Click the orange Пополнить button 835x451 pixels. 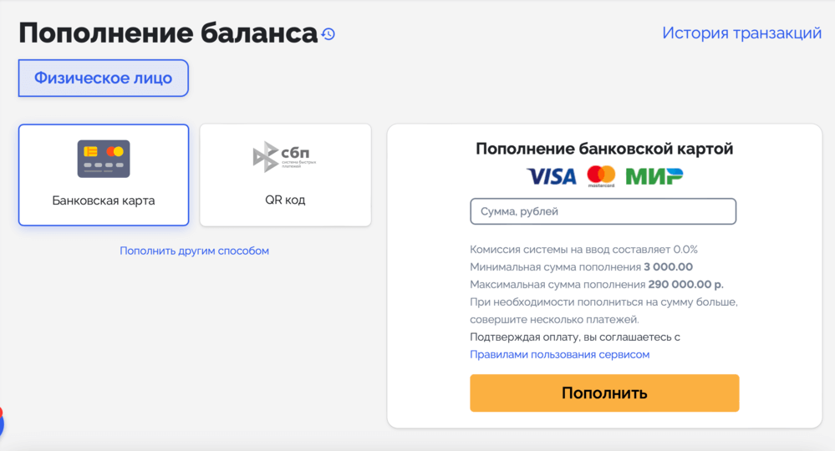point(604,393)
